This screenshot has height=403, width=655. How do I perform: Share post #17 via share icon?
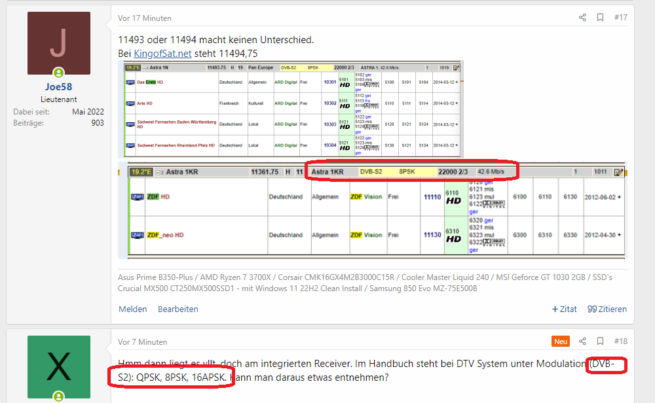(582, 17)
